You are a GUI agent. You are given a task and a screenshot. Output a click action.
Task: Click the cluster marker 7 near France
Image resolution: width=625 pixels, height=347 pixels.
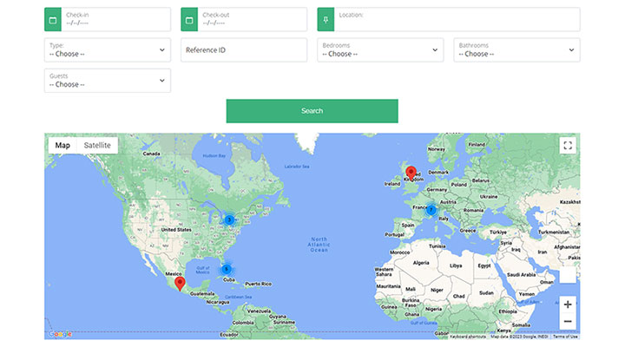click(431, 210)
